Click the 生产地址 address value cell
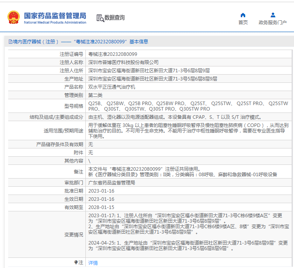The width and height of the screenshot is (294, 268). pos(188,79)
